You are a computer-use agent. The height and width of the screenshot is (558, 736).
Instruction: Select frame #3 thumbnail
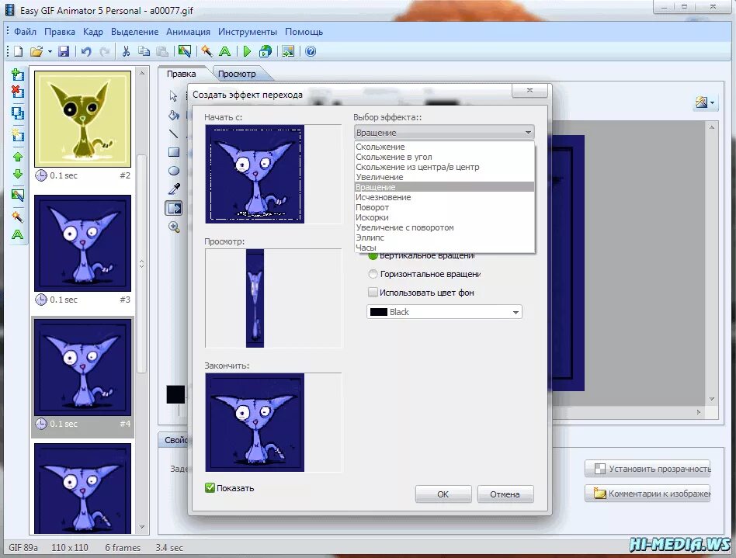(82, 243)
